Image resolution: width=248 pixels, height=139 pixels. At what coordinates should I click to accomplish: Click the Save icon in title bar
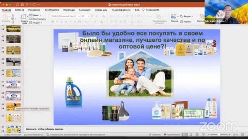(x=22, y=5)
